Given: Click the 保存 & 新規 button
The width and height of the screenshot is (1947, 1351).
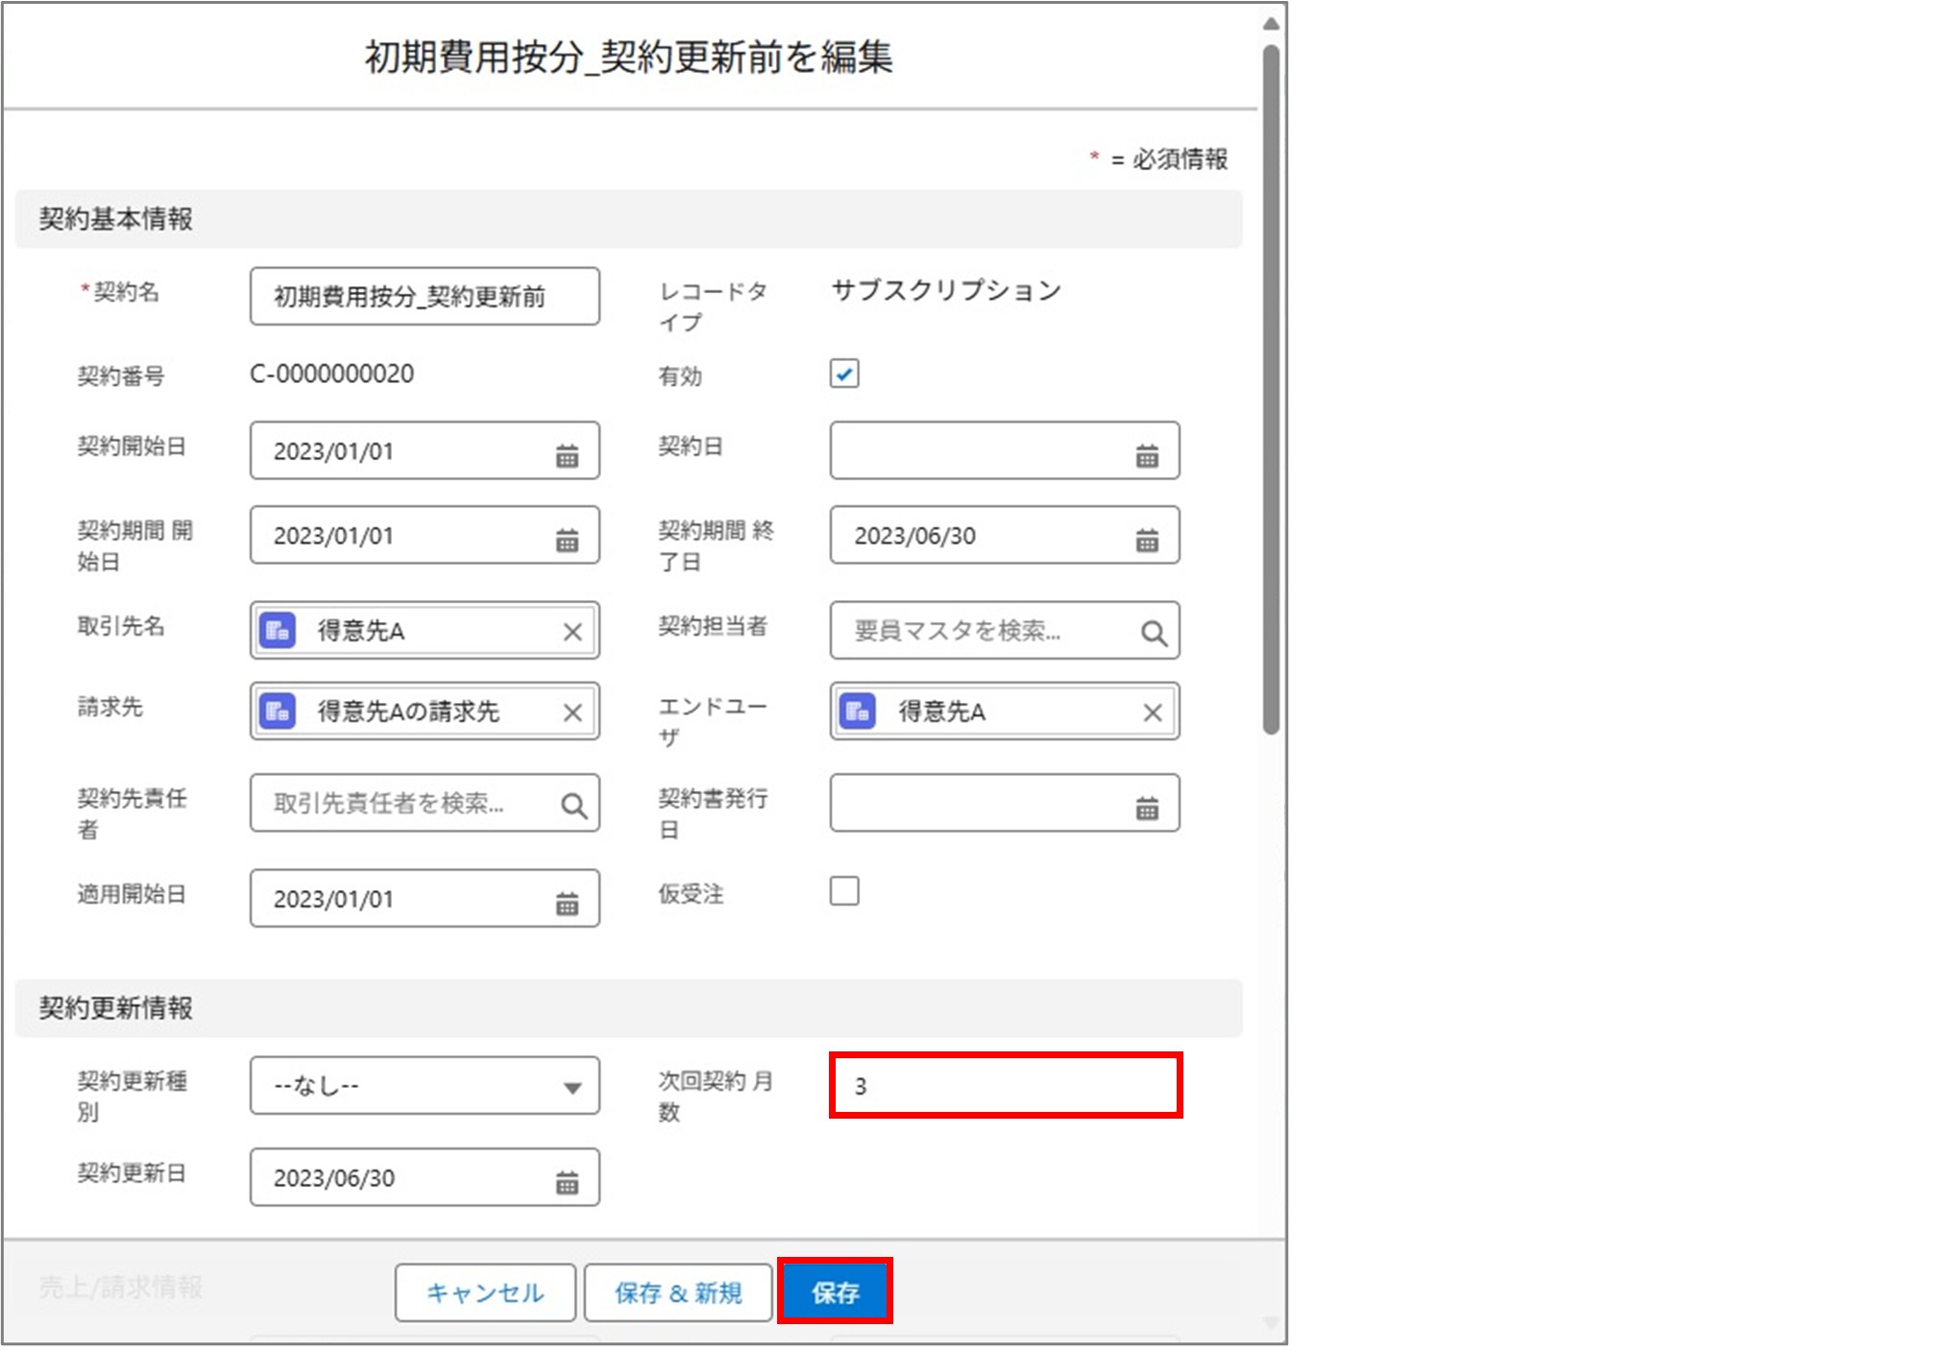Looking at the screenshot, I should pos(678,1291).
